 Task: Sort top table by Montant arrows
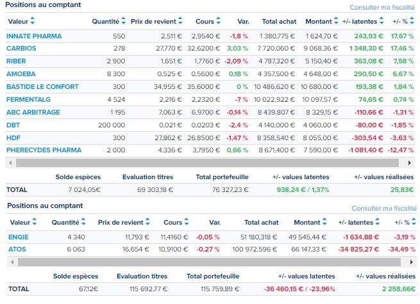click(336, 20)
